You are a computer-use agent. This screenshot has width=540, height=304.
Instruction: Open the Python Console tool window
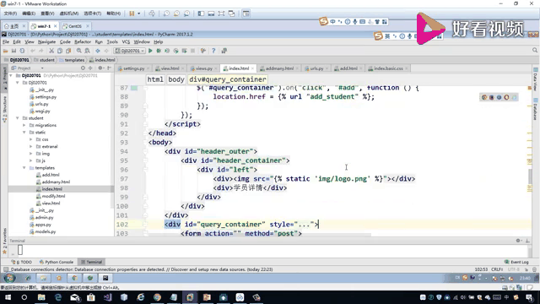(57, 262)
